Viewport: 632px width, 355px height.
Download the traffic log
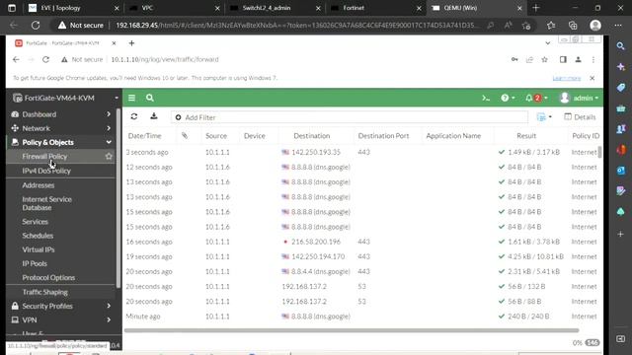point(154,116)
